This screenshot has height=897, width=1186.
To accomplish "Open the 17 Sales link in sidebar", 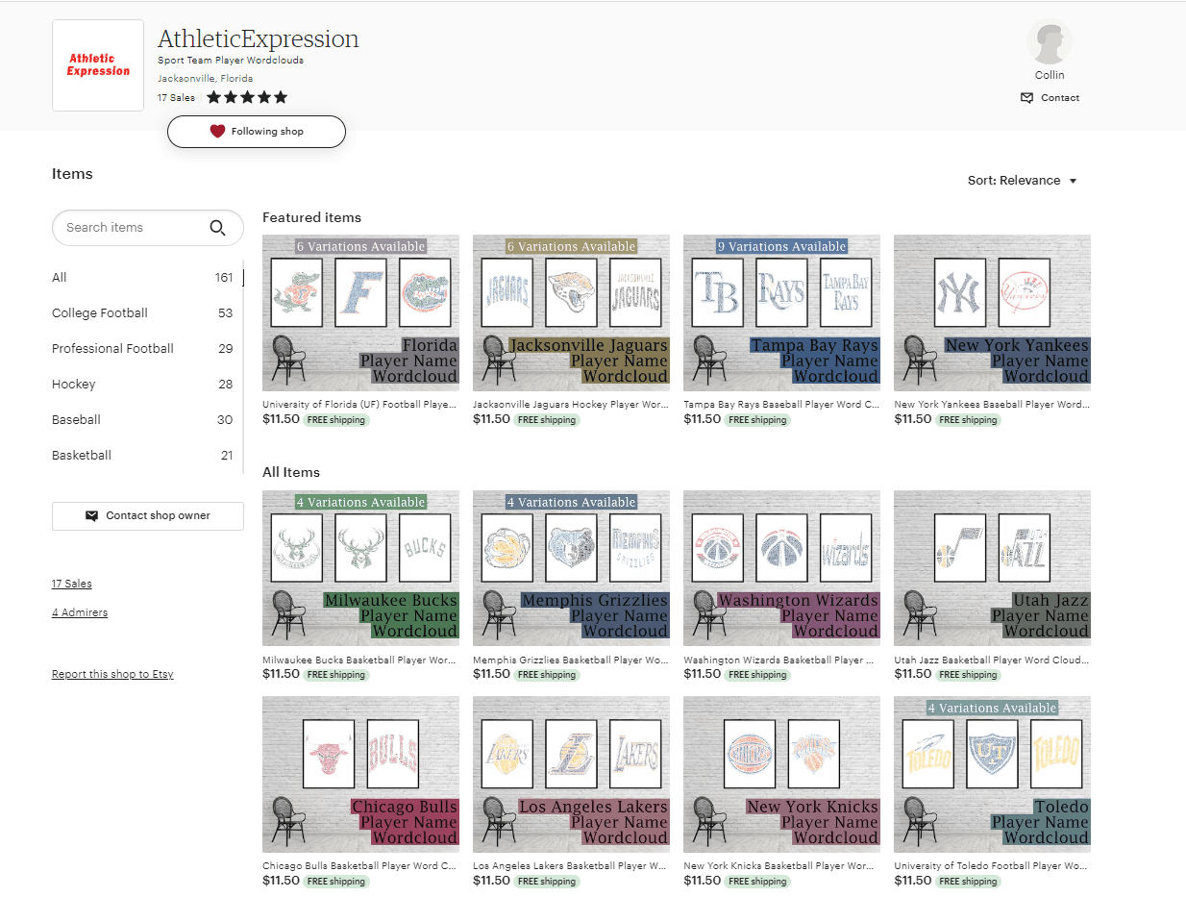I will pos(72,585).
